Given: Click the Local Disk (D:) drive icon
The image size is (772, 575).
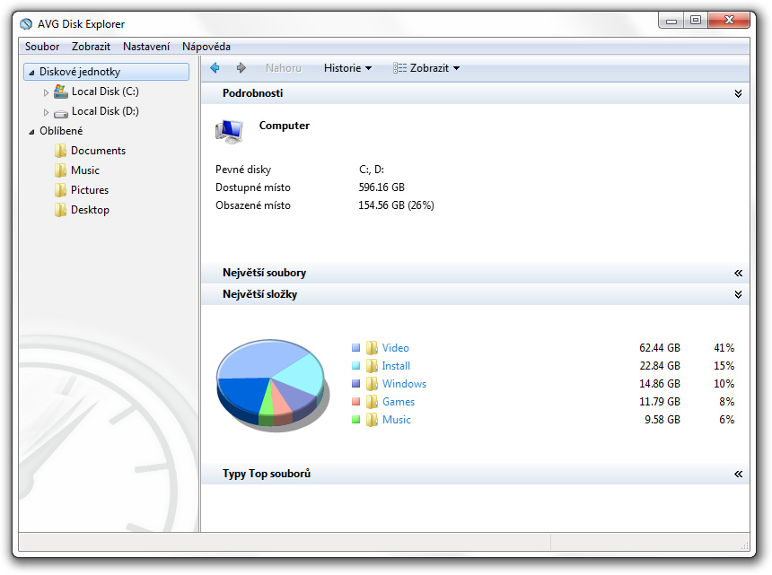Looking at the screenshot, I should coord(60,113).
